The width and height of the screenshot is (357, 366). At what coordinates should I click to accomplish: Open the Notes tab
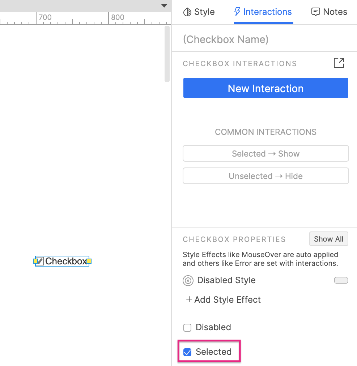(x=329, y=12)
